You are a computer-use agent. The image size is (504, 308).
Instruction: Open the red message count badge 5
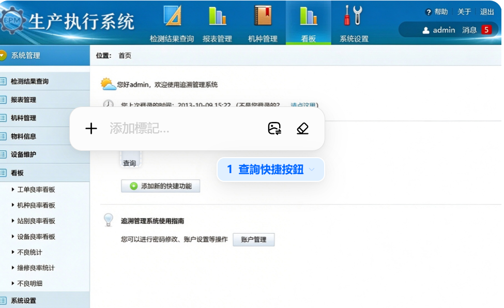tap(486, 30)
